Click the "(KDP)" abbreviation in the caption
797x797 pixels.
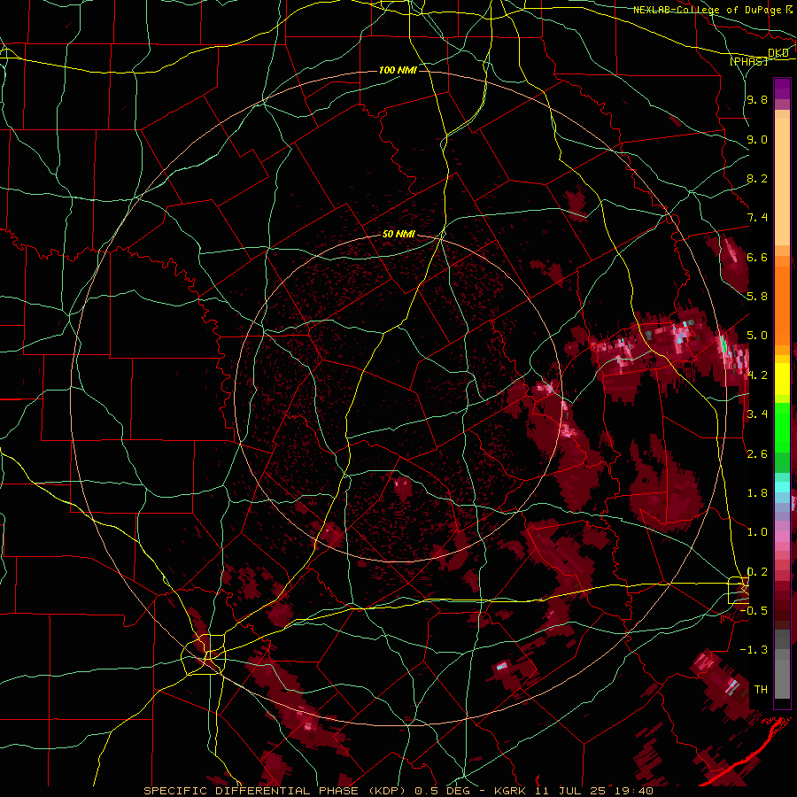click(x=389, y=791)
